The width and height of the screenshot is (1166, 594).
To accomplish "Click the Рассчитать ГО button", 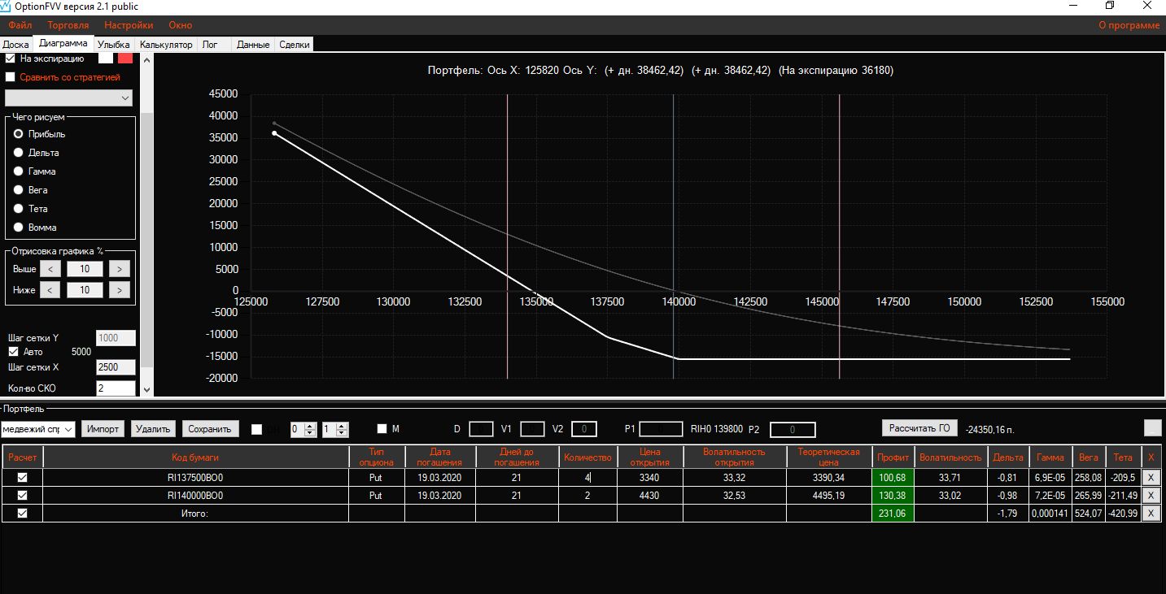I will [x=919, y=428].
